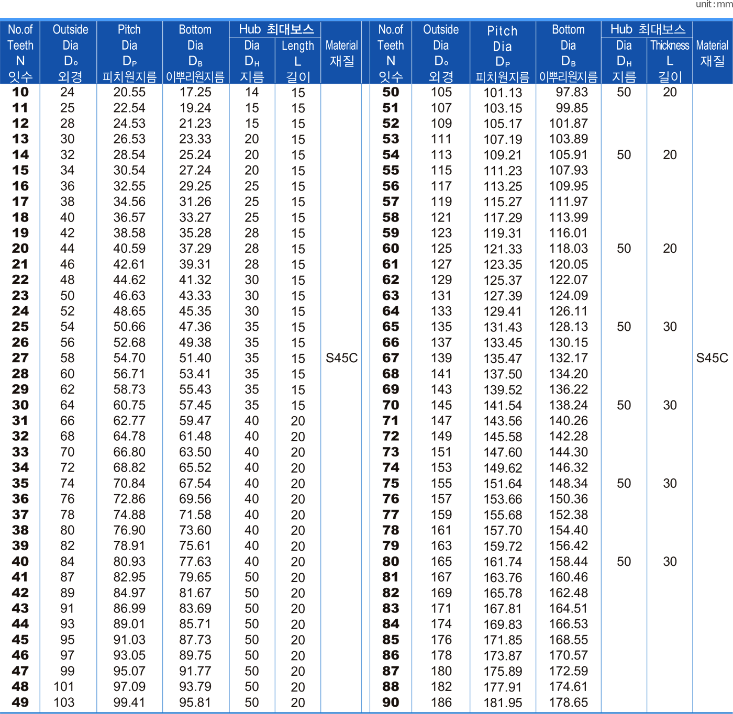Click the left table's 'Material 재질' header

click(341, 53)
